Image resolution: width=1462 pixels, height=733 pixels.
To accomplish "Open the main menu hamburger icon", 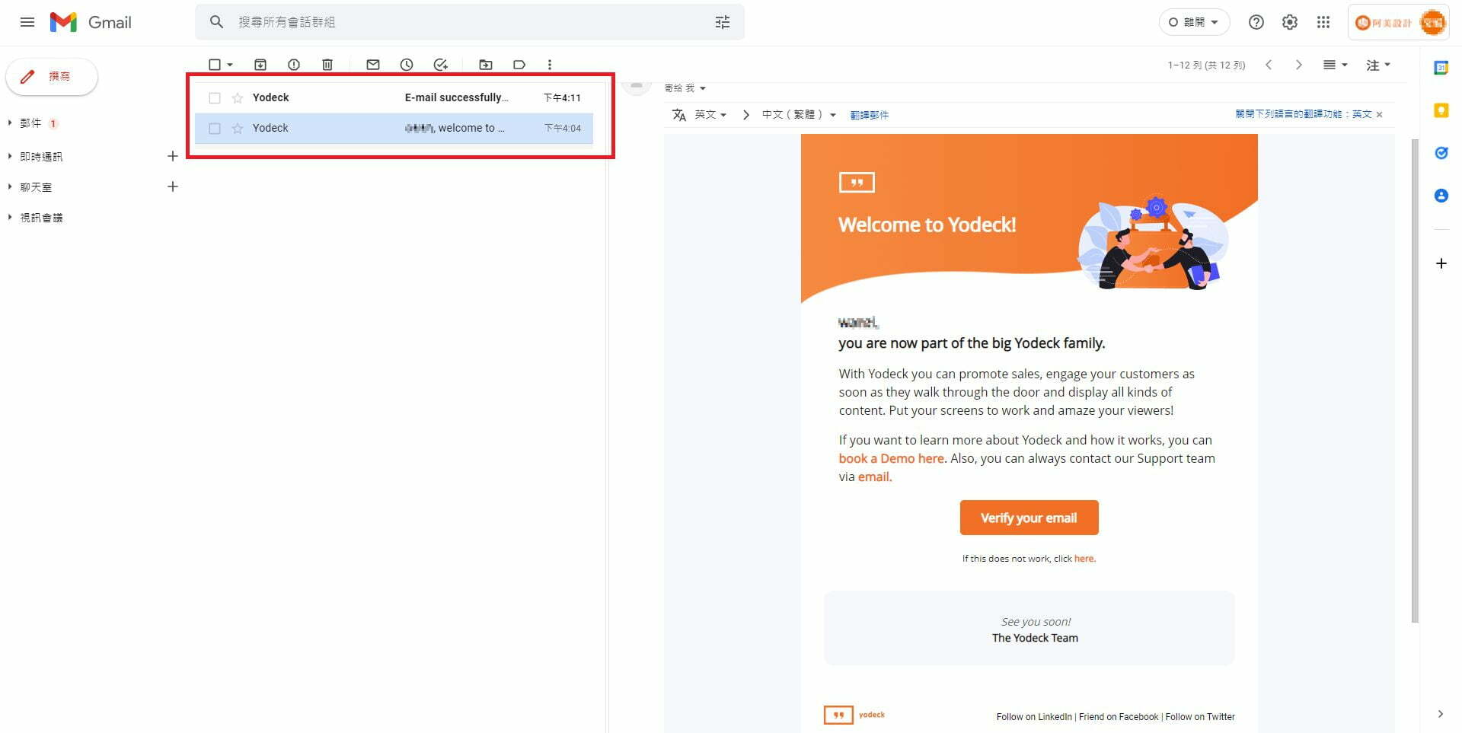I will 27,22.
